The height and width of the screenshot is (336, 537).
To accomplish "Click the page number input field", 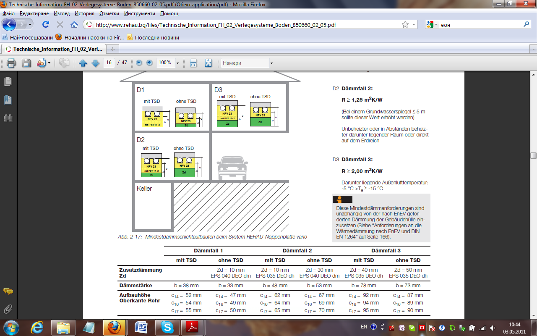I will point(109,63).
